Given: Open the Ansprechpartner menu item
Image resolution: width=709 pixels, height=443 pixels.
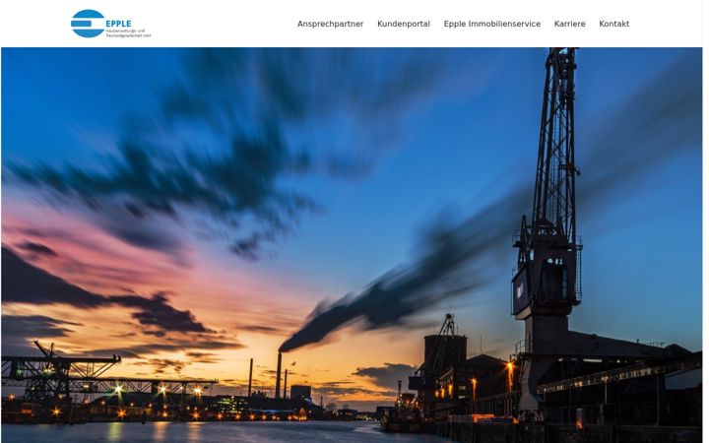Looking at the screenshot, I should pyautogui.click(x=330, y=24).
